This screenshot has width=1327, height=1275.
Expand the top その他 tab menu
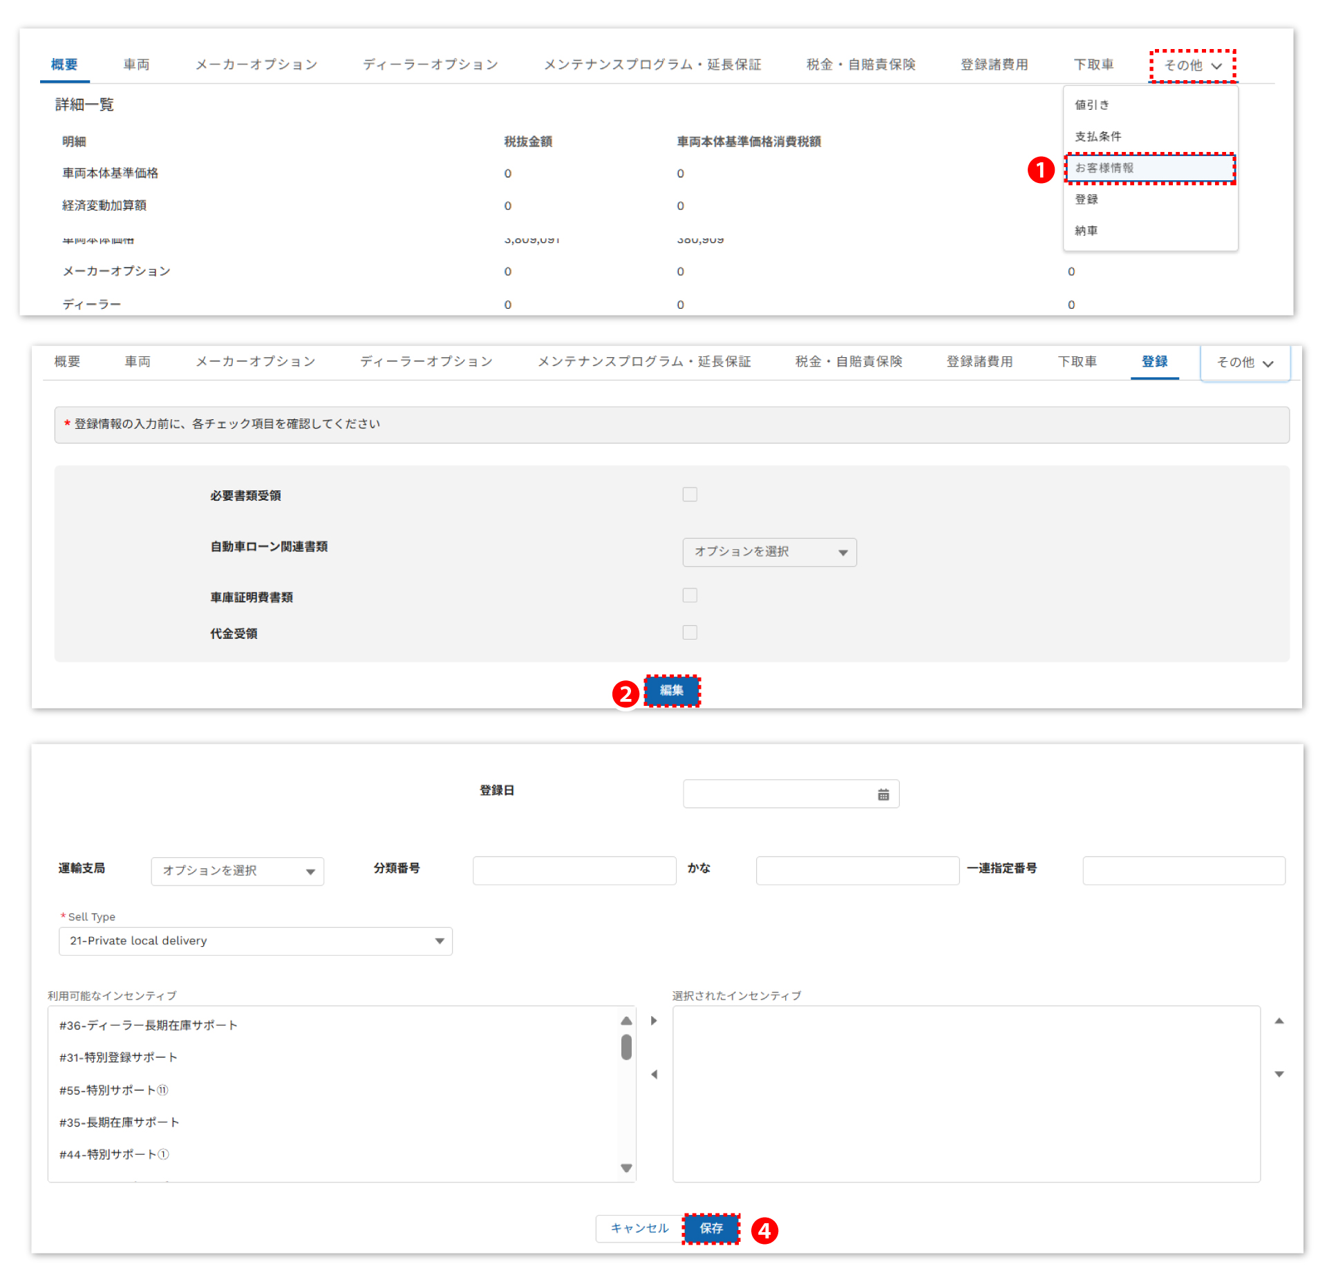tap(1193, 66)
